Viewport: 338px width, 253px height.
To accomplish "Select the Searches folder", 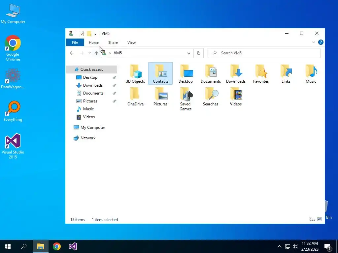I will 211,97.
